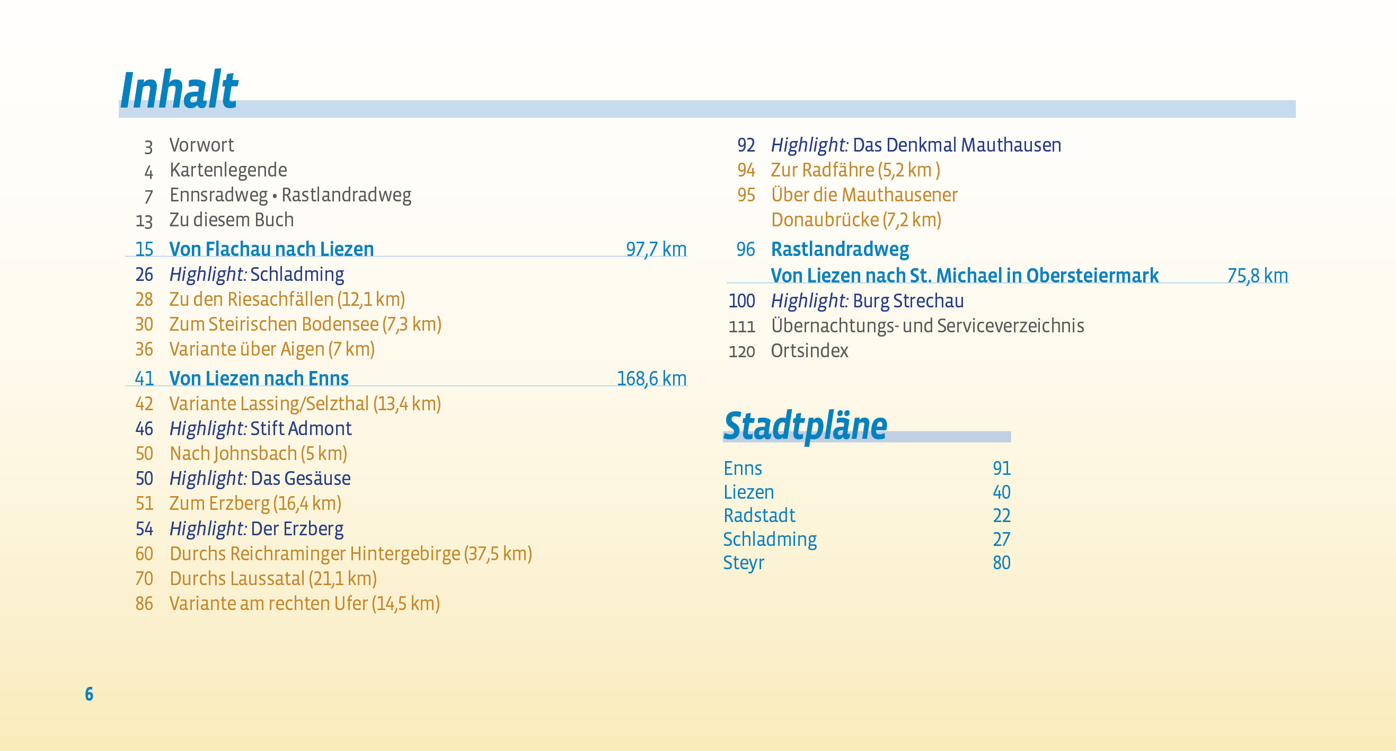Image resolution: width=1396 pixels, height=751 pixels.
Task: Click Highlight: Schladming entry
Action: [x=257, y=275]
